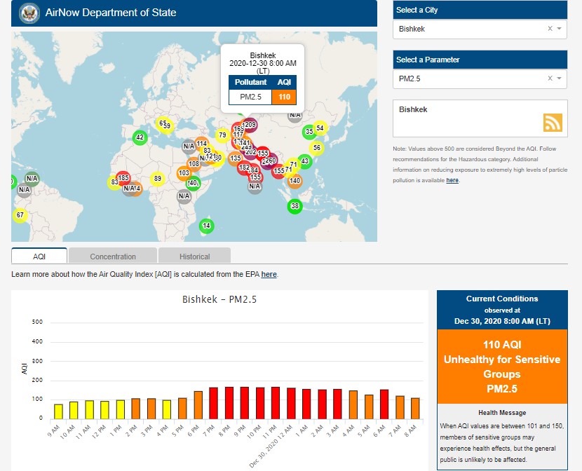
Task: Open the Historical tab
Action: coord(194,257)
